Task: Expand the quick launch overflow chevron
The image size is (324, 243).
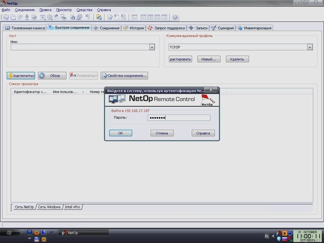Action: pos(52,232)
